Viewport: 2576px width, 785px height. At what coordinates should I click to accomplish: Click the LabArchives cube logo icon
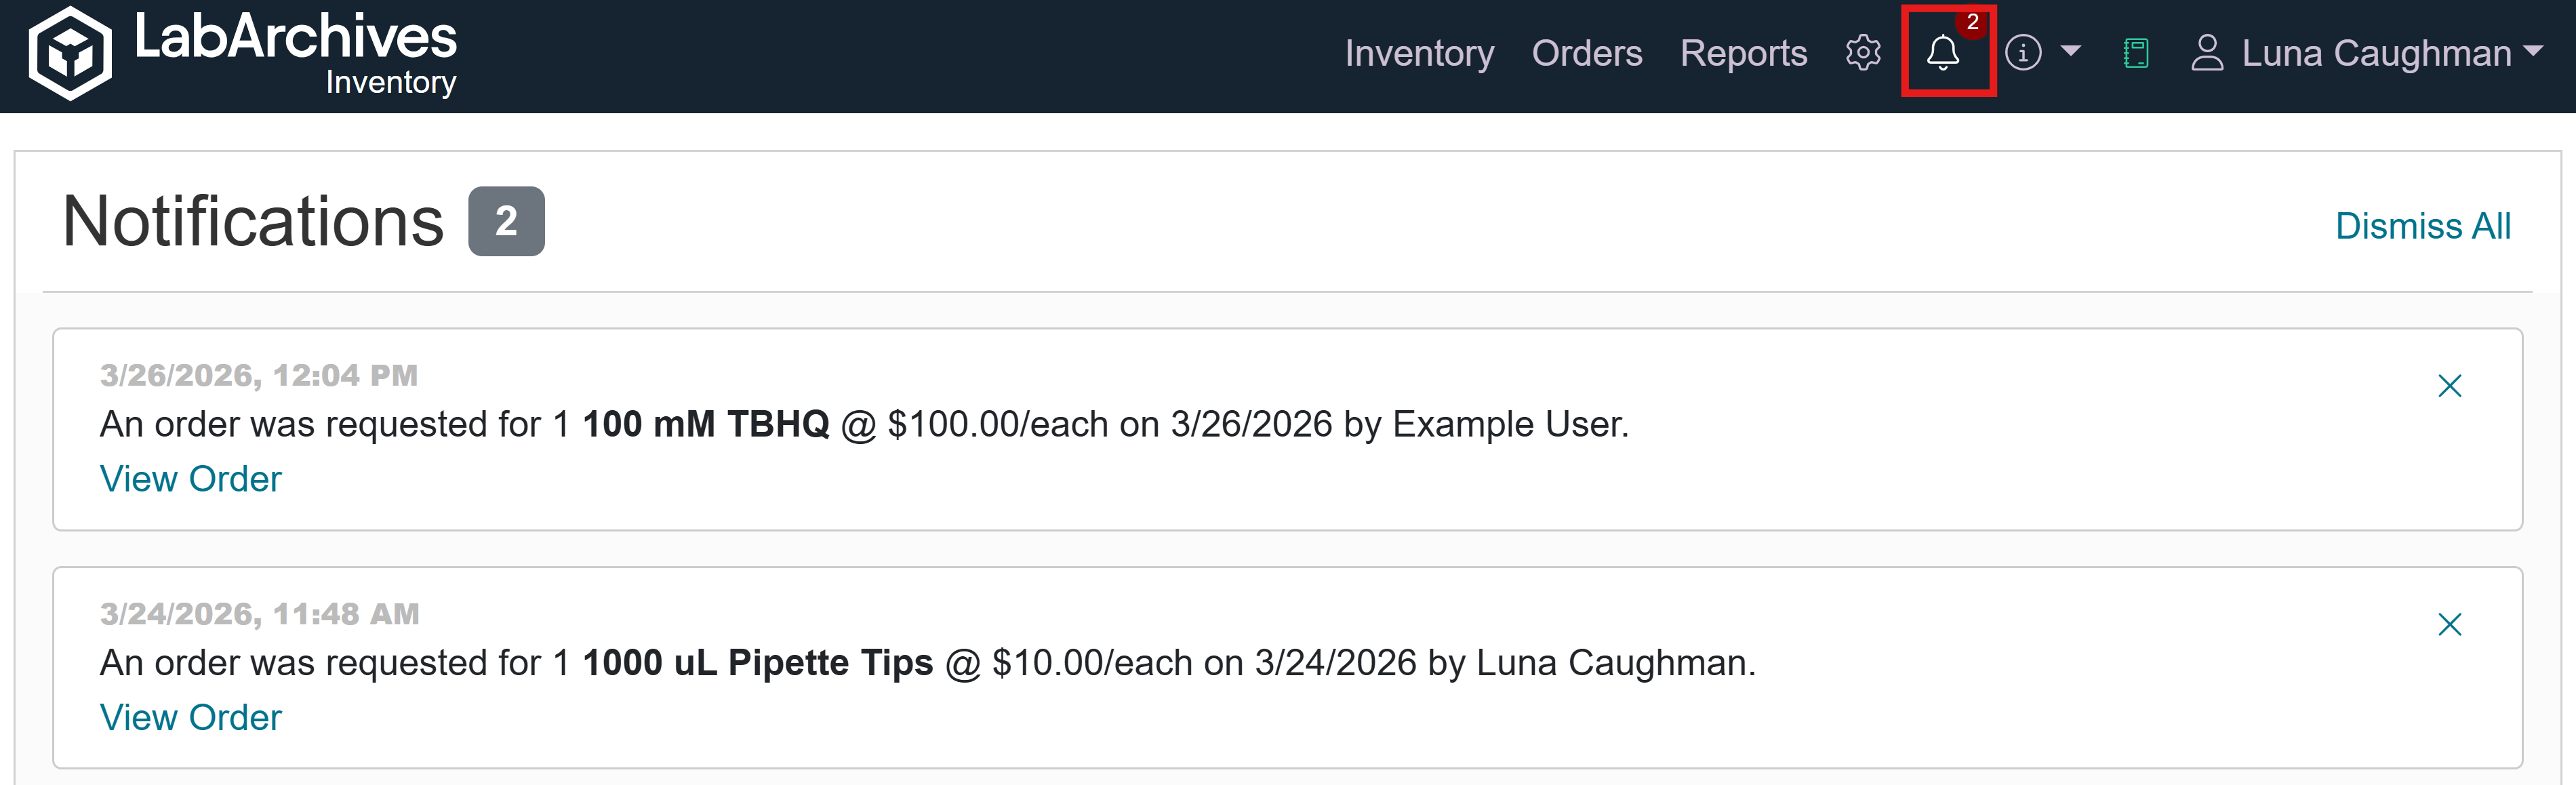pyautogui.click(x=70, y=54)
